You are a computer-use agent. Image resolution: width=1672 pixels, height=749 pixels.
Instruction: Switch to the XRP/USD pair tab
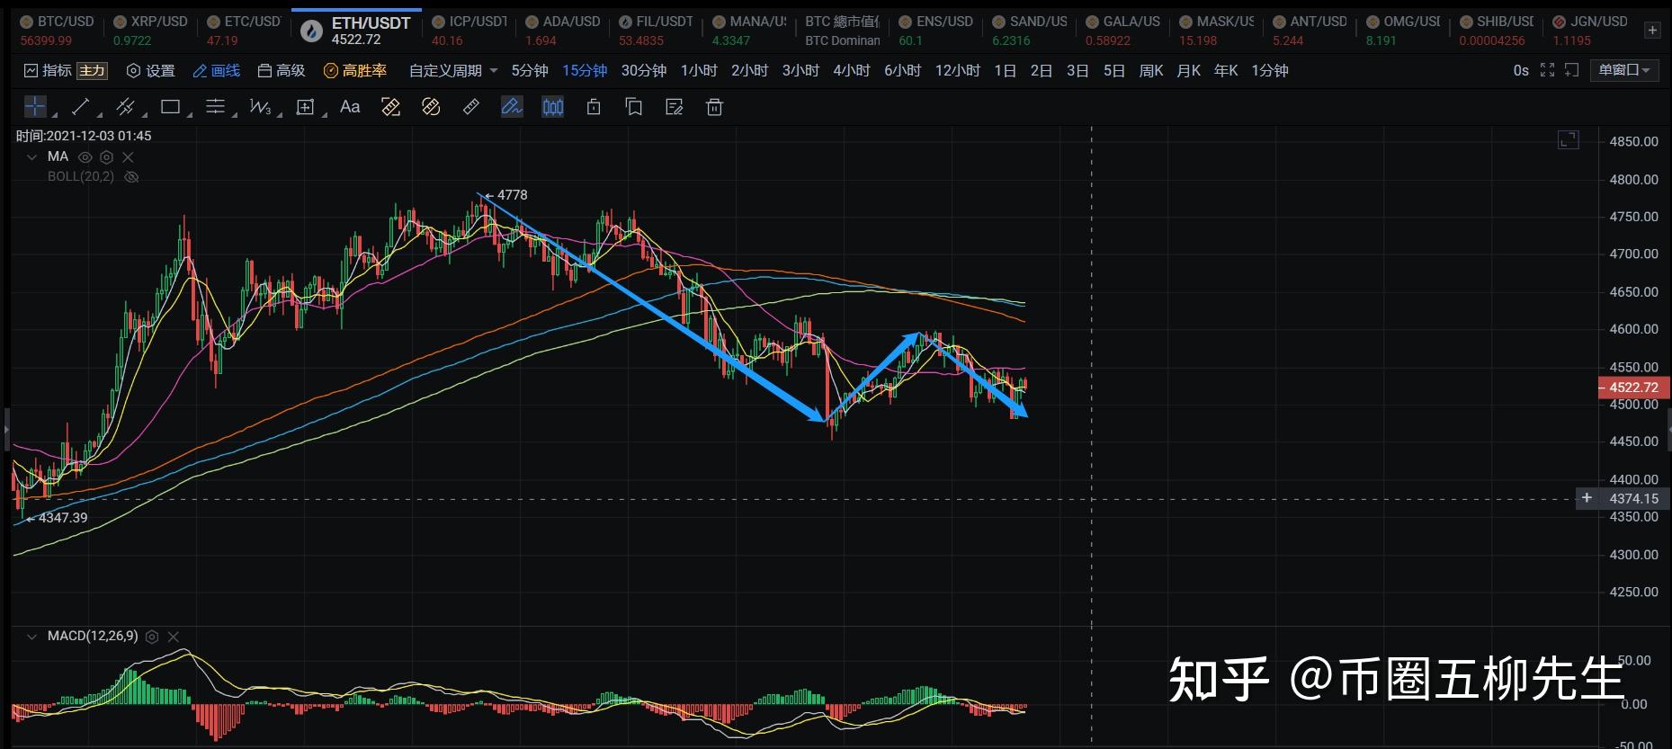point(150,30)
